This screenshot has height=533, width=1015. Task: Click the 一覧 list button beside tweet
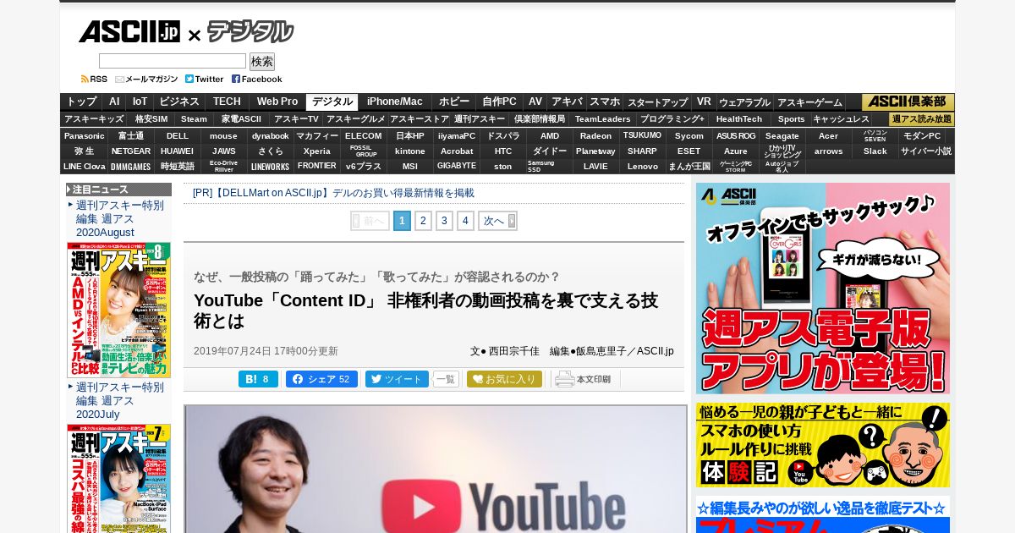pyautogui.click(x=446, y=379)
